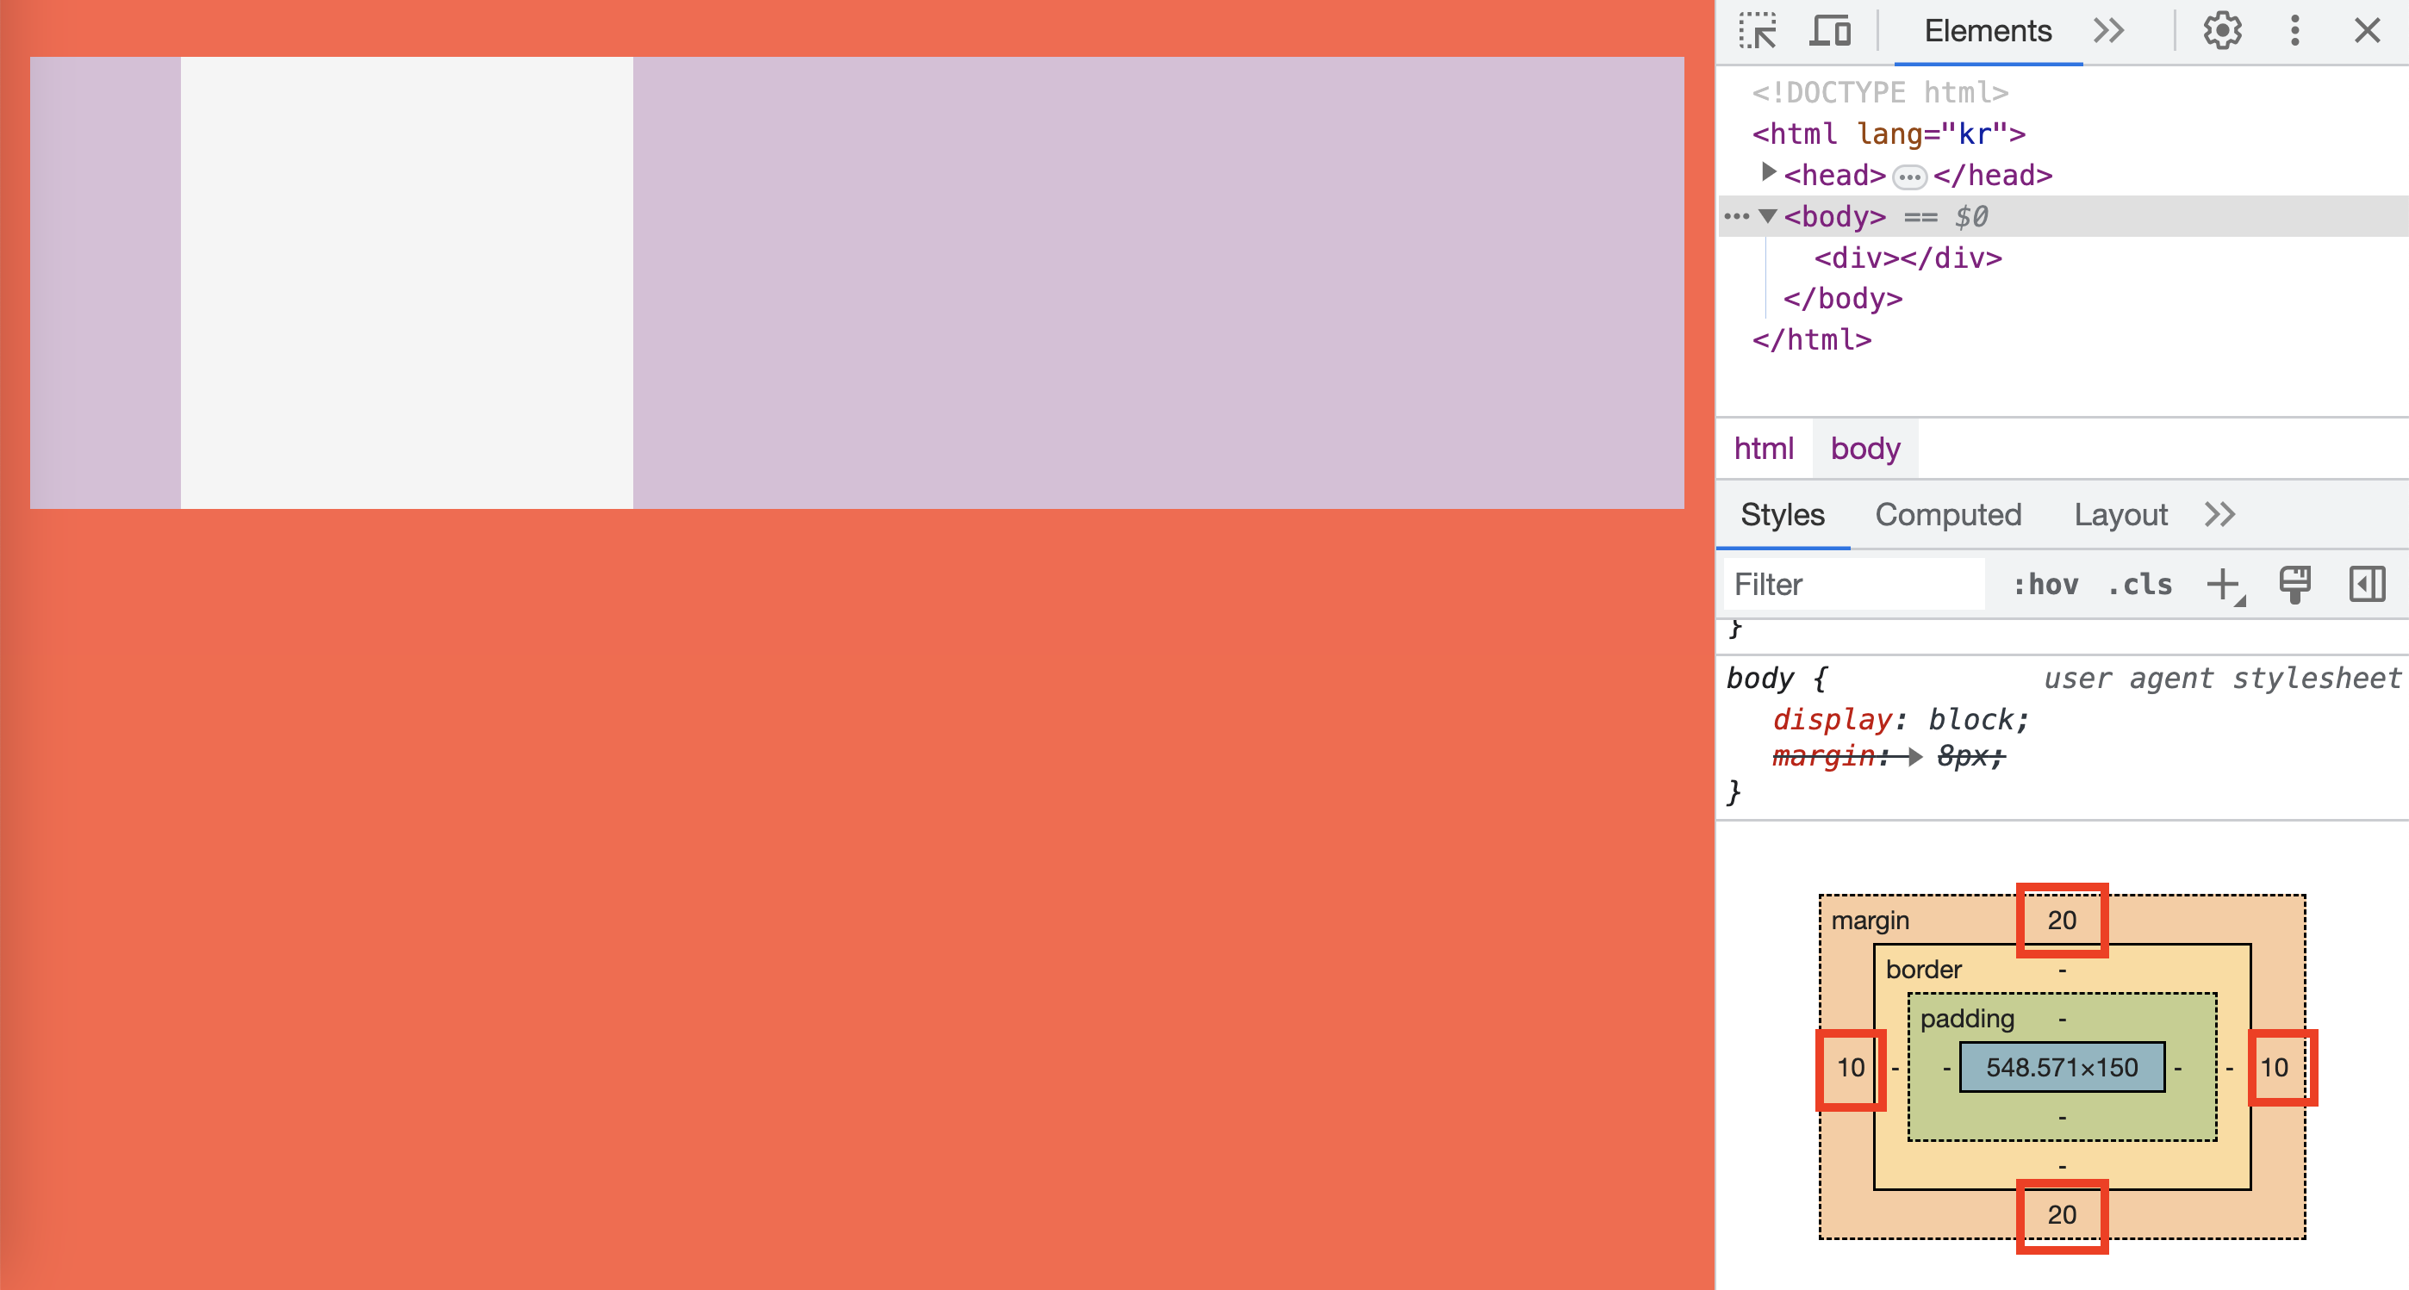Screen dimensions: 2409x1290
Task: Expand the margin shorthand property arrow
Action: (1914, 756)
